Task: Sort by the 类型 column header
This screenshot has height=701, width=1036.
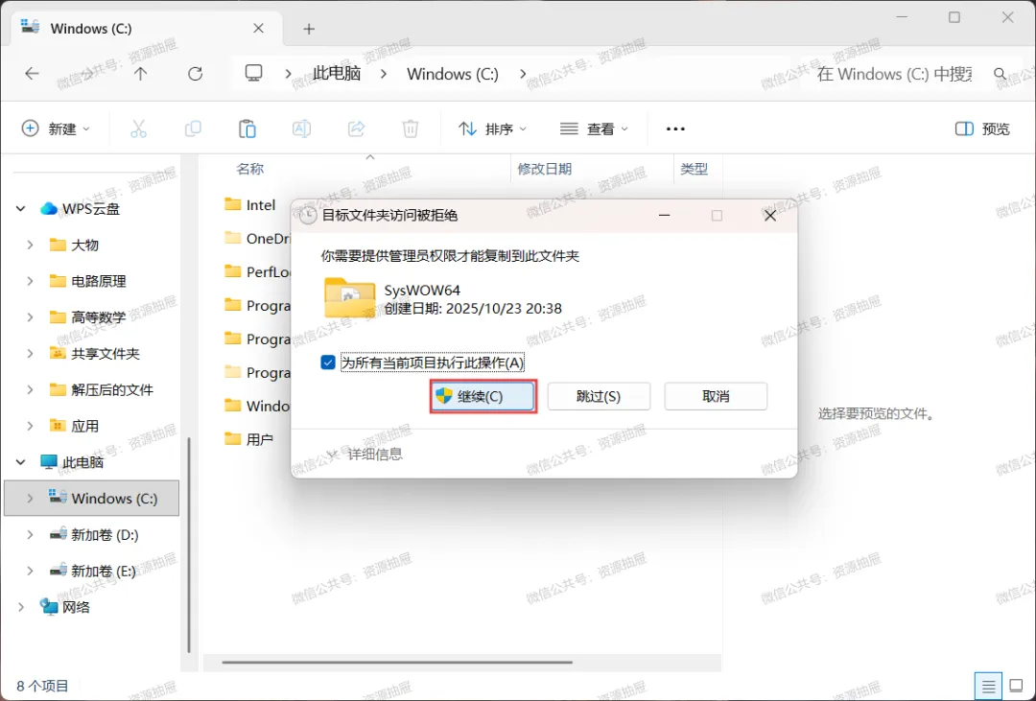Action: 695,169
